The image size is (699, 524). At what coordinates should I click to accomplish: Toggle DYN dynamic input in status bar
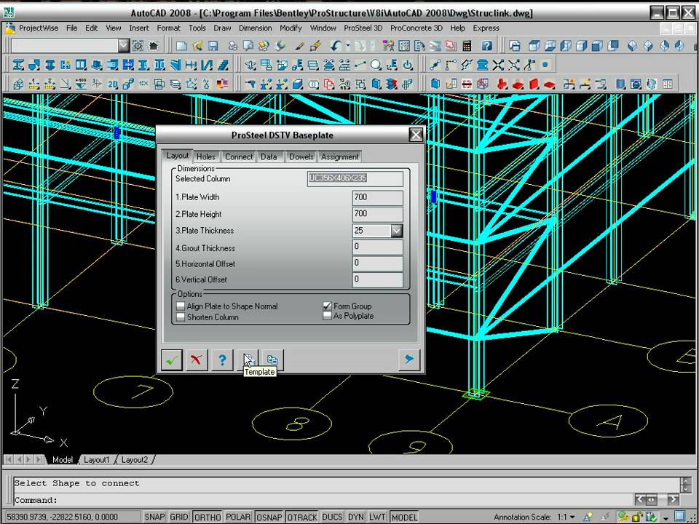356,517
